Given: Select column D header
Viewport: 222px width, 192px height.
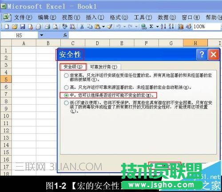Looking at the screenshot, I should pyautogui.click(x=97, y=43).
